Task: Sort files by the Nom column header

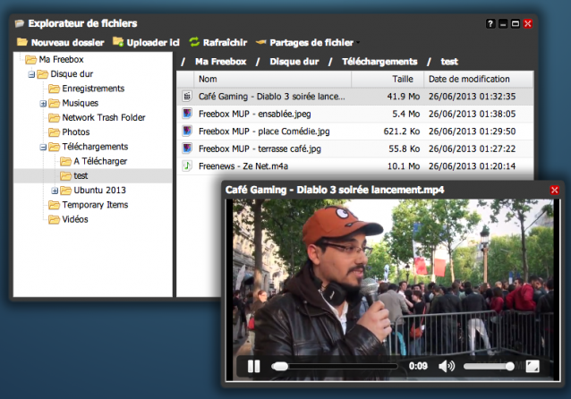Action: tap(272, 79)
